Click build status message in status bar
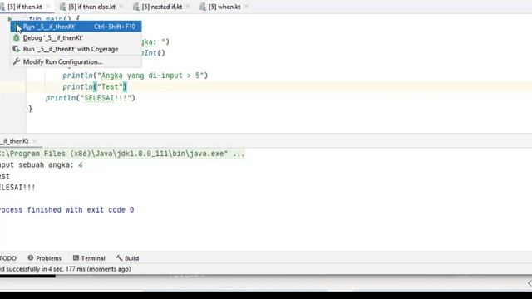 point(66,269)
